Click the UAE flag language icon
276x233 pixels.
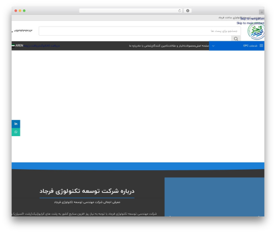13,46
